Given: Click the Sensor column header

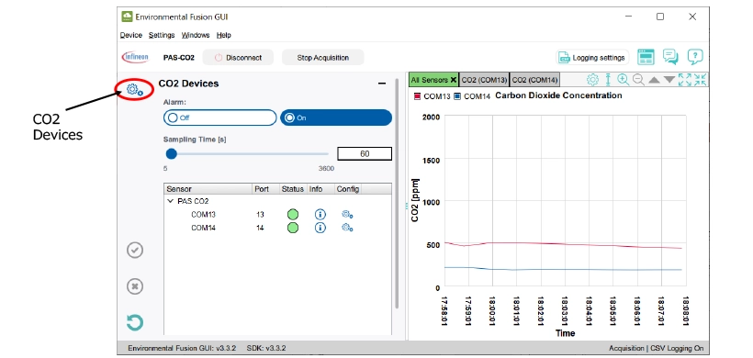Looking at the screenshot, I should click(208, 189).
